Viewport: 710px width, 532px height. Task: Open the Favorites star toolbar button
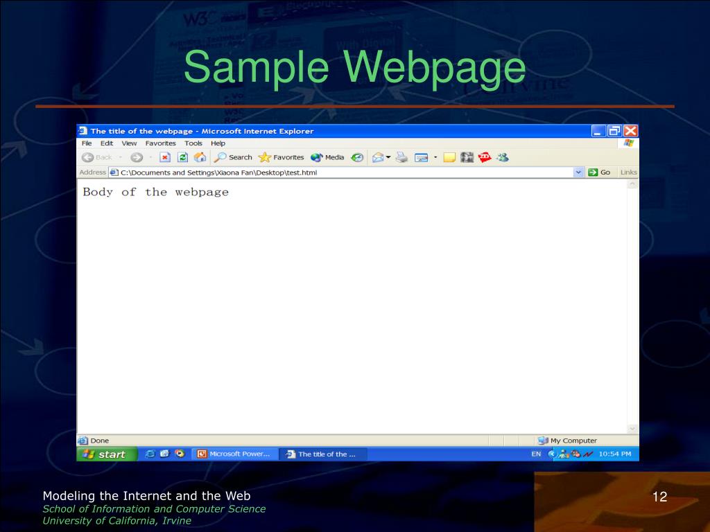(x=282, y=157)
